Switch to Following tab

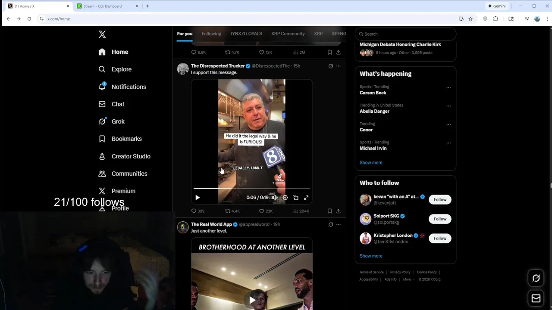click(211, 34)
